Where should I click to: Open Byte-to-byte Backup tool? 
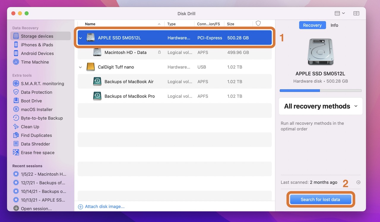(42, 118)
